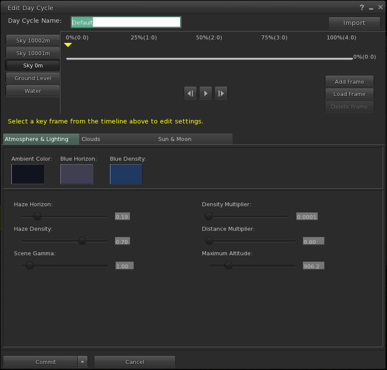Expand the Commit button options arrow
Image resolution: width=387 pixels, height=370 pixels.
click(82, 362)
